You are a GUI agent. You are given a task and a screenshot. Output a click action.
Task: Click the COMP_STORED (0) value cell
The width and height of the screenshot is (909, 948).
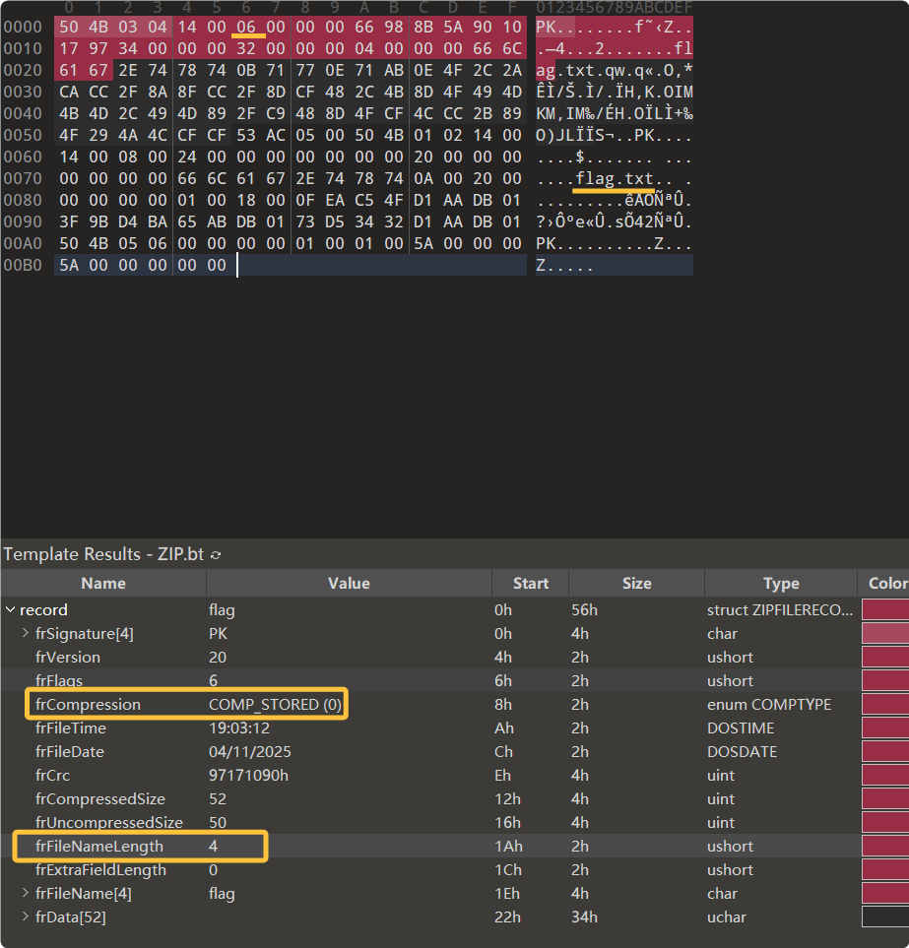pos(277,705)
